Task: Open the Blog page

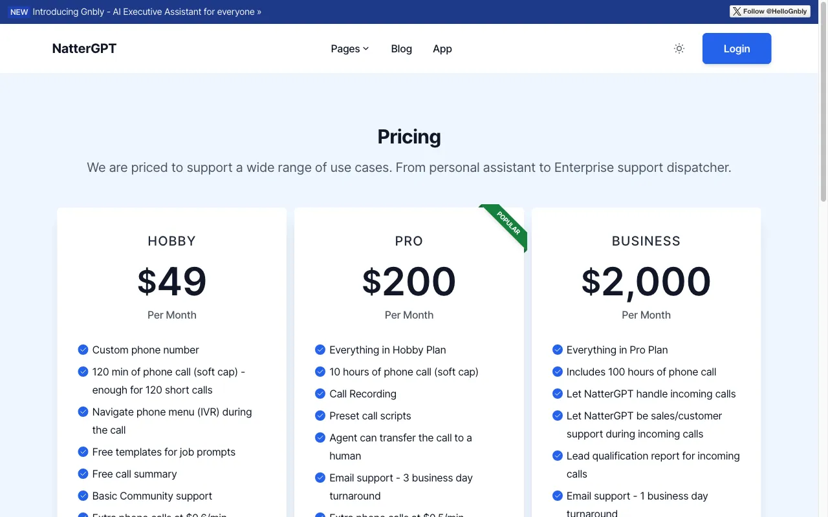Action: (402, 48)
